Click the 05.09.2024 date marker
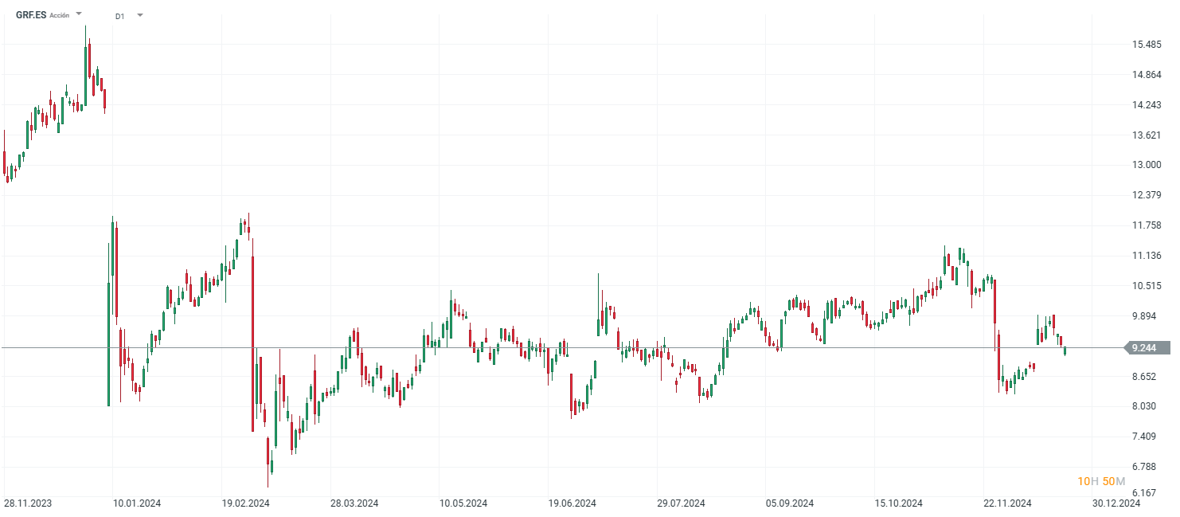The height and width of the screenshot is (517, 1180). click(x=790, y=503)
